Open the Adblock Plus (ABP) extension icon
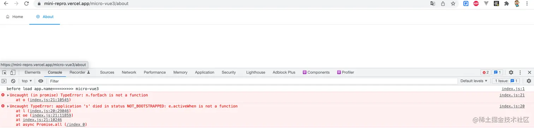The image size is (534, 128). [x=476, y=4]
